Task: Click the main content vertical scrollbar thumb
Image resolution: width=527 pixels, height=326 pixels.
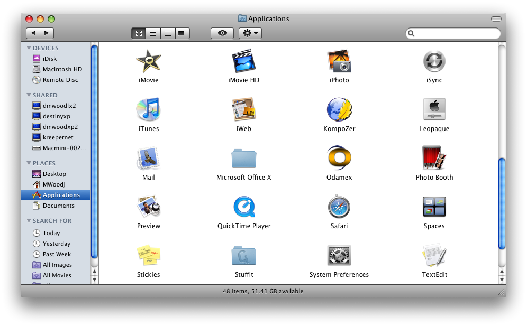Action: pyautogui.click(x=502, y=203)
